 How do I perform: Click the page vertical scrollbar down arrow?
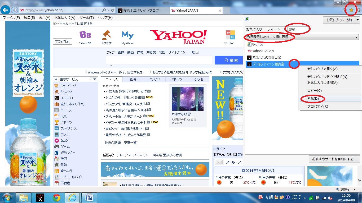pyautogui.click(x=360, y=180)
